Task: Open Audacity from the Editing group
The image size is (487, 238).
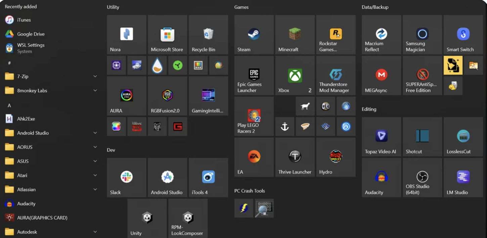Action: pyautogui.click(x=381, y=177)
